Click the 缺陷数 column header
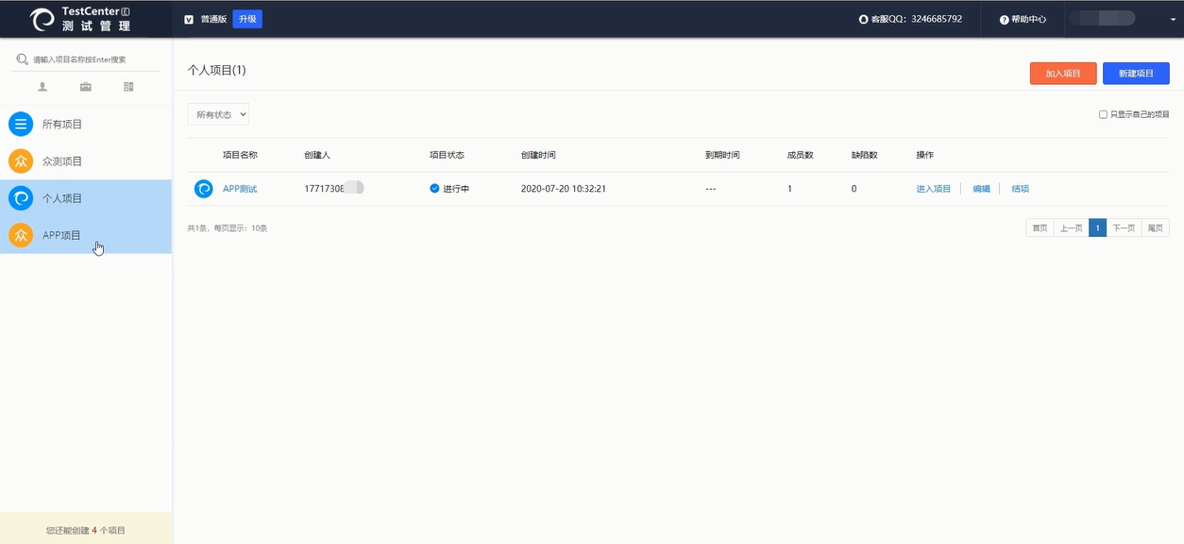Viewport: 1184px width, 544px height. pos(865,155)
